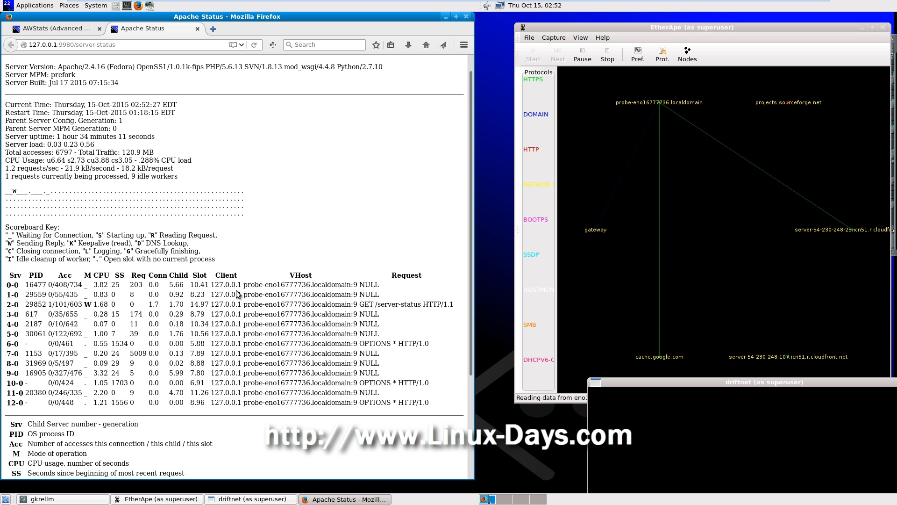
Task: Click the projects.sourceforge.net node label
Action: point(788,103)
